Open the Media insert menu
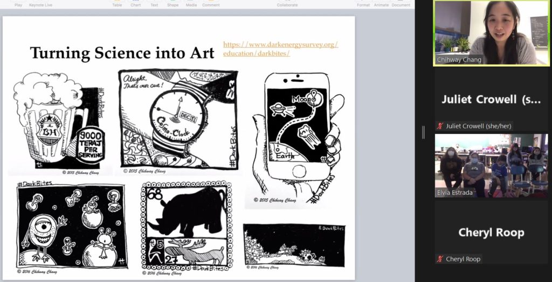This screenshot has width=552, height=282. [191, 4]
